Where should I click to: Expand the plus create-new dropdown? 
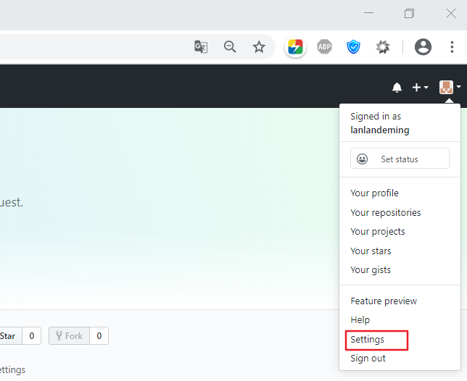pyautogui.click(x=421, y=88)
